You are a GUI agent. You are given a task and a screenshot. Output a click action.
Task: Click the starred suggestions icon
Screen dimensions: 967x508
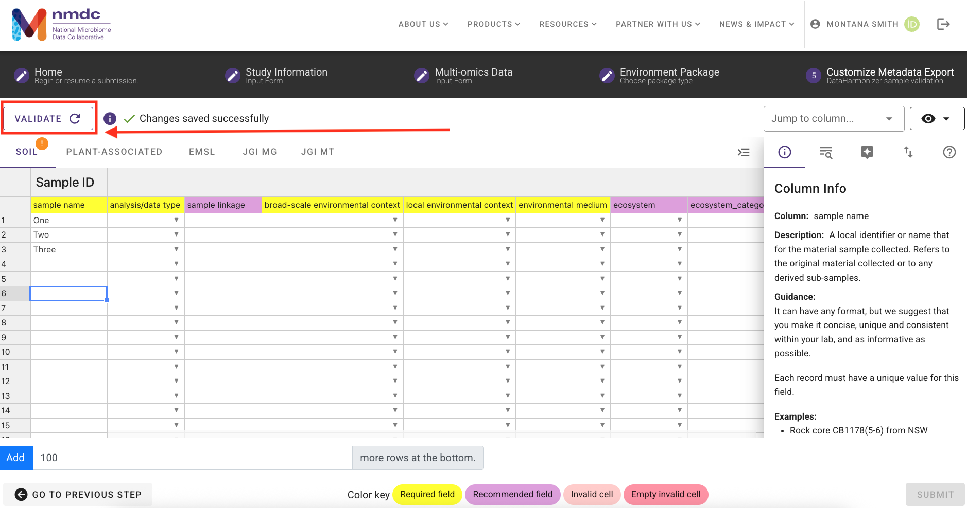pos(867,152)
